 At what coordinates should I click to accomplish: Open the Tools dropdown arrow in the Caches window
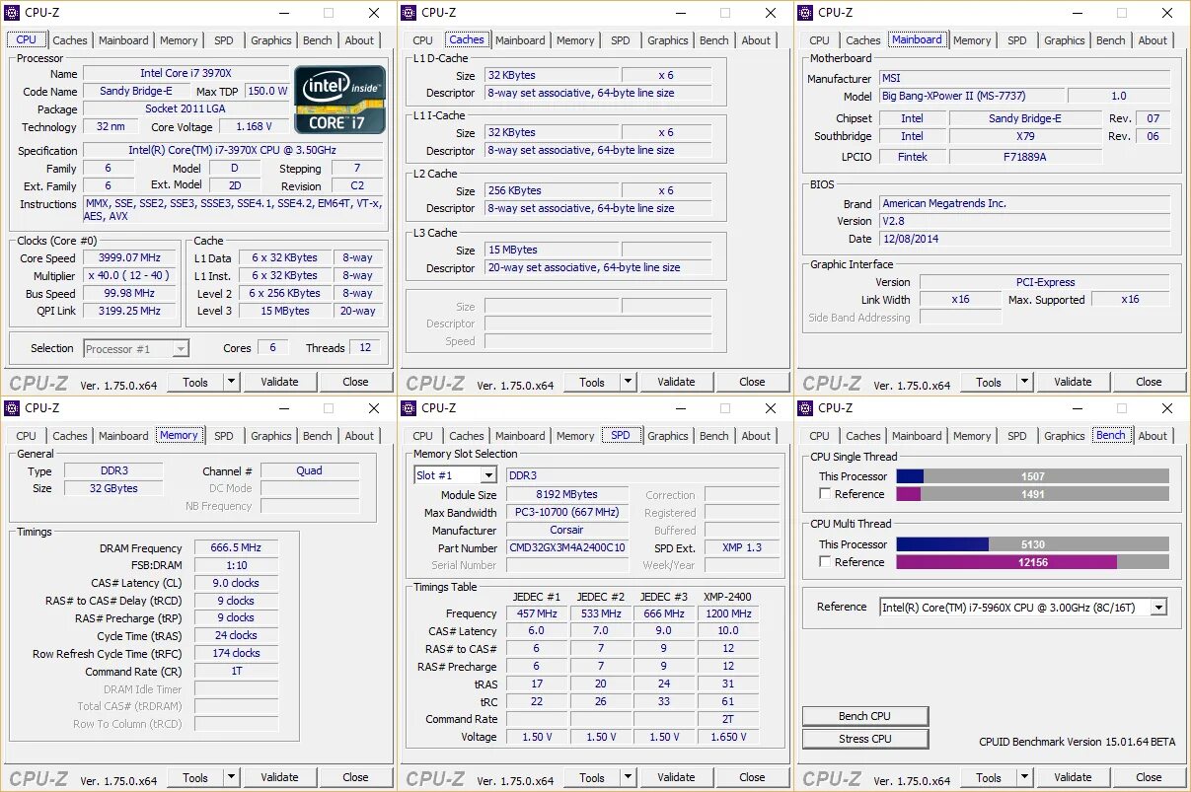pos(628,382)
